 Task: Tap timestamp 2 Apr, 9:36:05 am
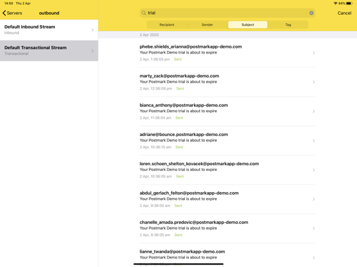[155, 206]
